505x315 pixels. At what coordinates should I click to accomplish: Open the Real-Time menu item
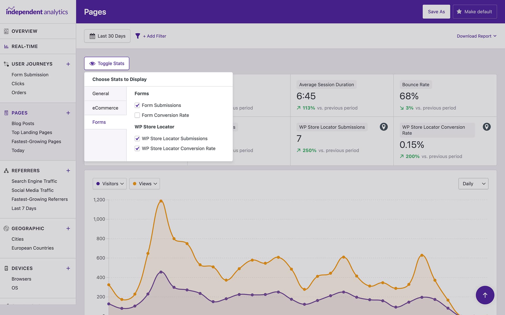tap(25, 47)
